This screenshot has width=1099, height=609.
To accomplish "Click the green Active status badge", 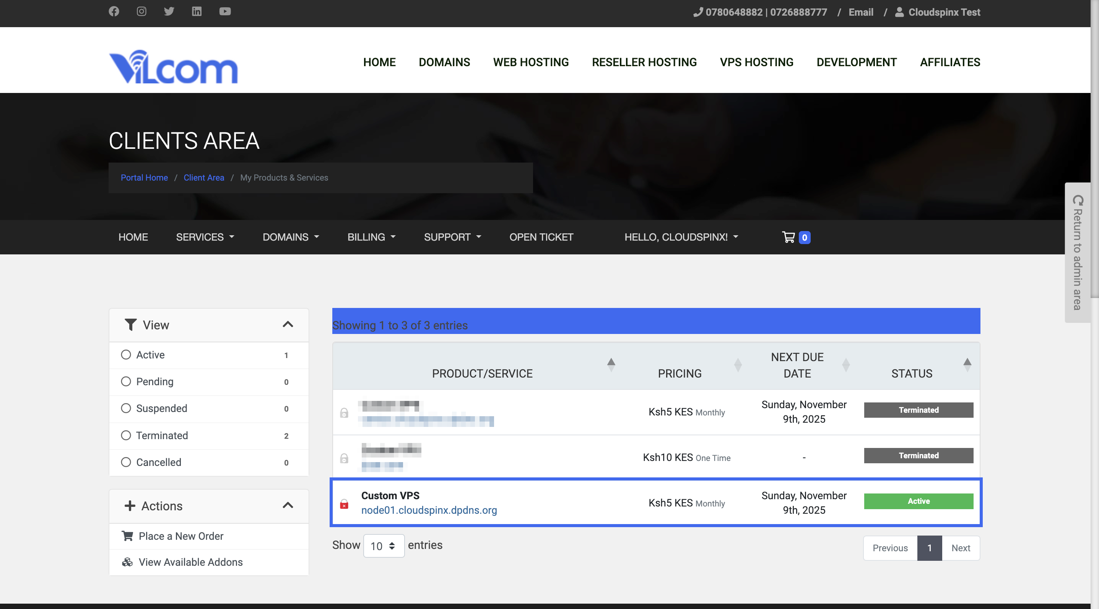I will [x=918, y=501].
